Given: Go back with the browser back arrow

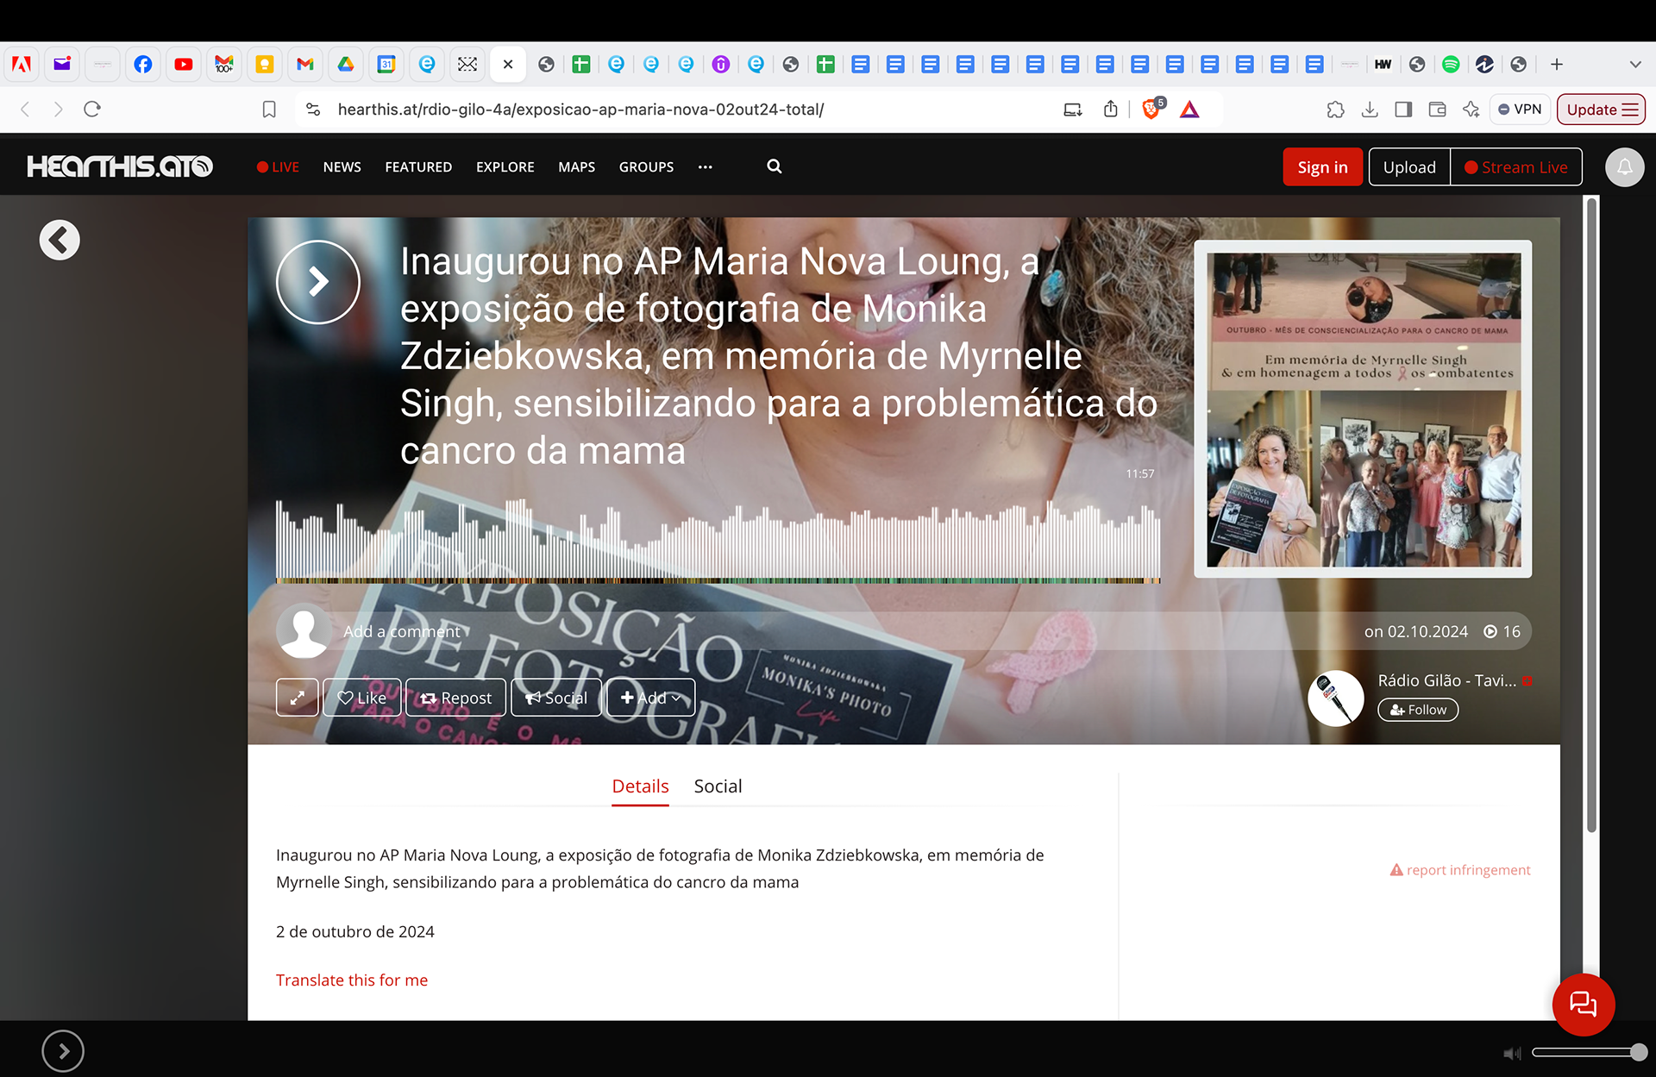Looking at the screenshot, I should [x=25, y=110].
